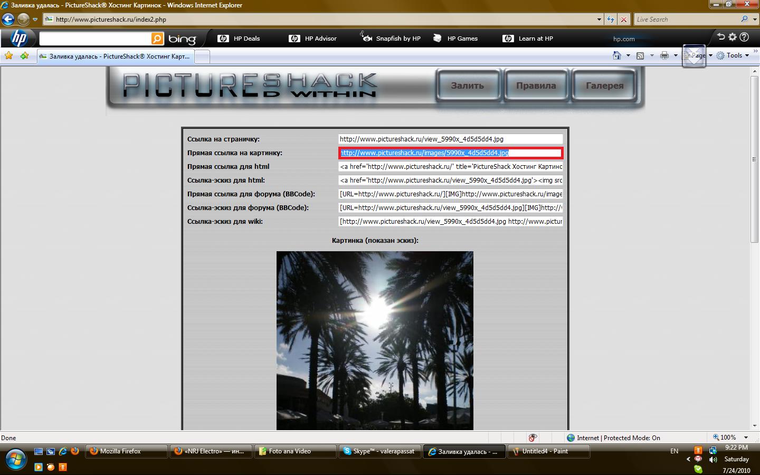760x475 pixels.
Task: Click the palm trees thumbnail image
Action: coord(375,340)
